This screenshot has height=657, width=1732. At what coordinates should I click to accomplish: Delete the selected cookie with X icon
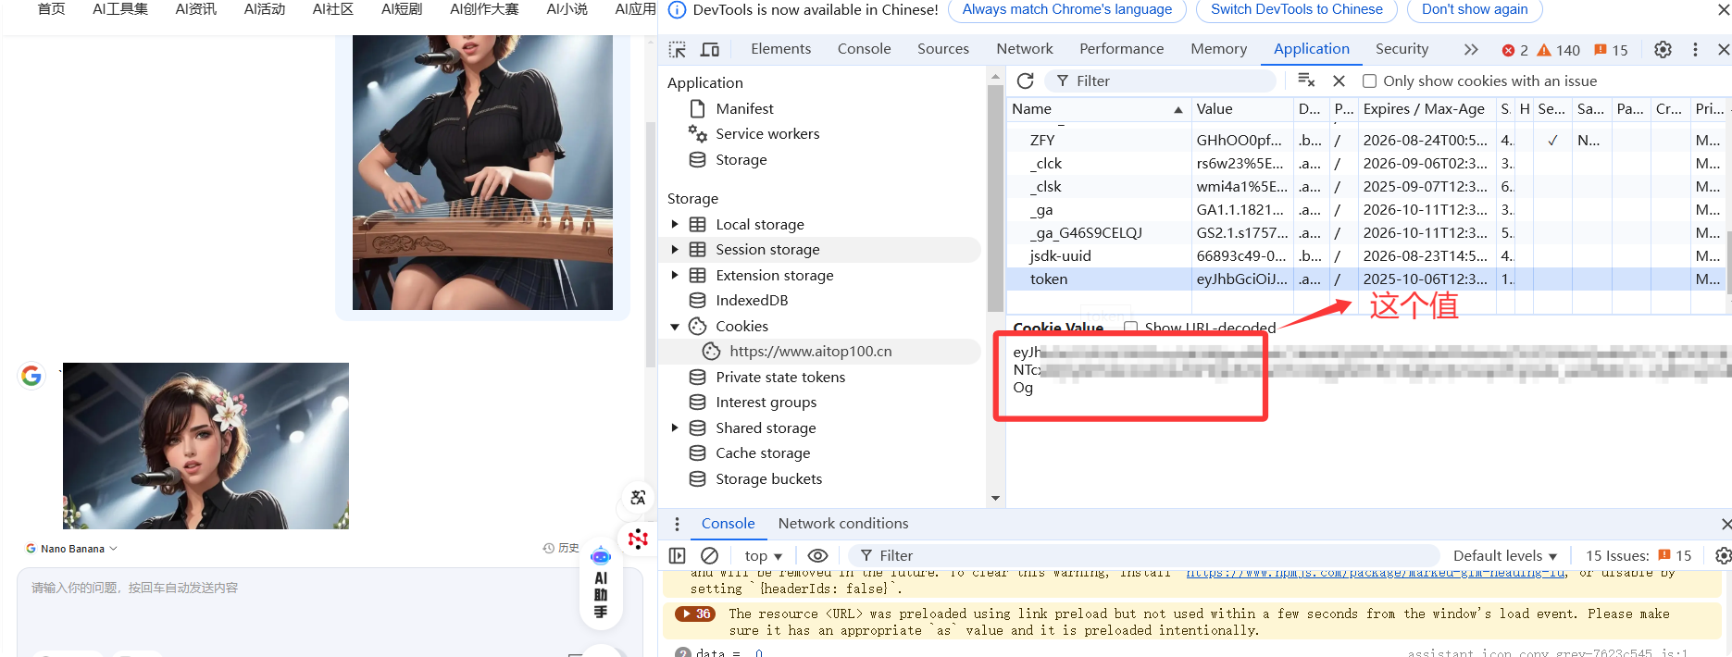click(x=1339, y=81)
